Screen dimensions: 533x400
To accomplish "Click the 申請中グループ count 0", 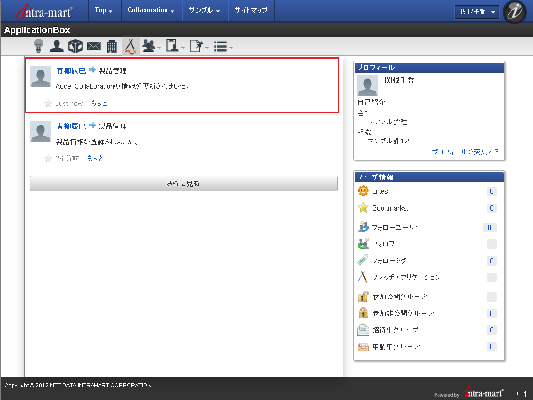I will tap(491, 347).
